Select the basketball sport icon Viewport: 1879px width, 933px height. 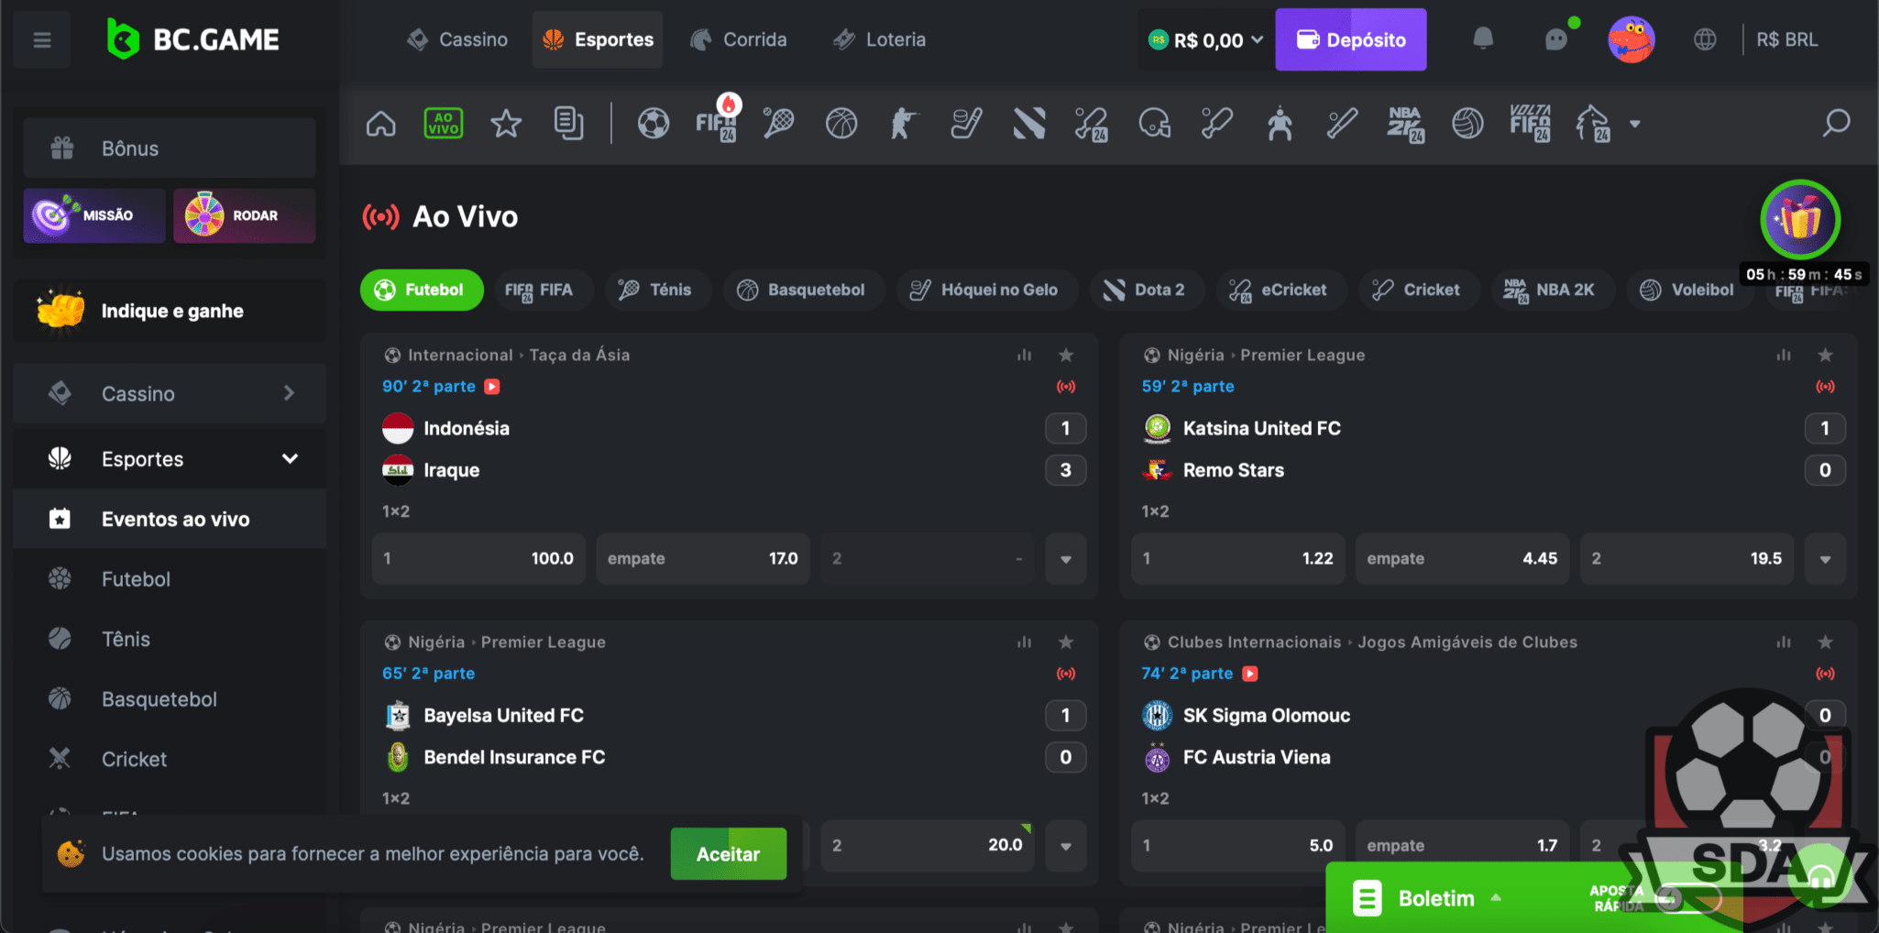841,123
